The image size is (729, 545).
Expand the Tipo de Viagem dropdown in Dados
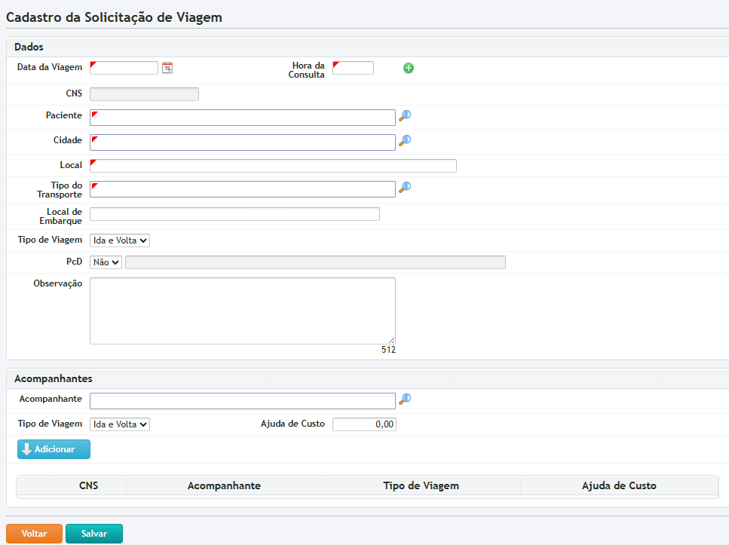pos(120,240)
